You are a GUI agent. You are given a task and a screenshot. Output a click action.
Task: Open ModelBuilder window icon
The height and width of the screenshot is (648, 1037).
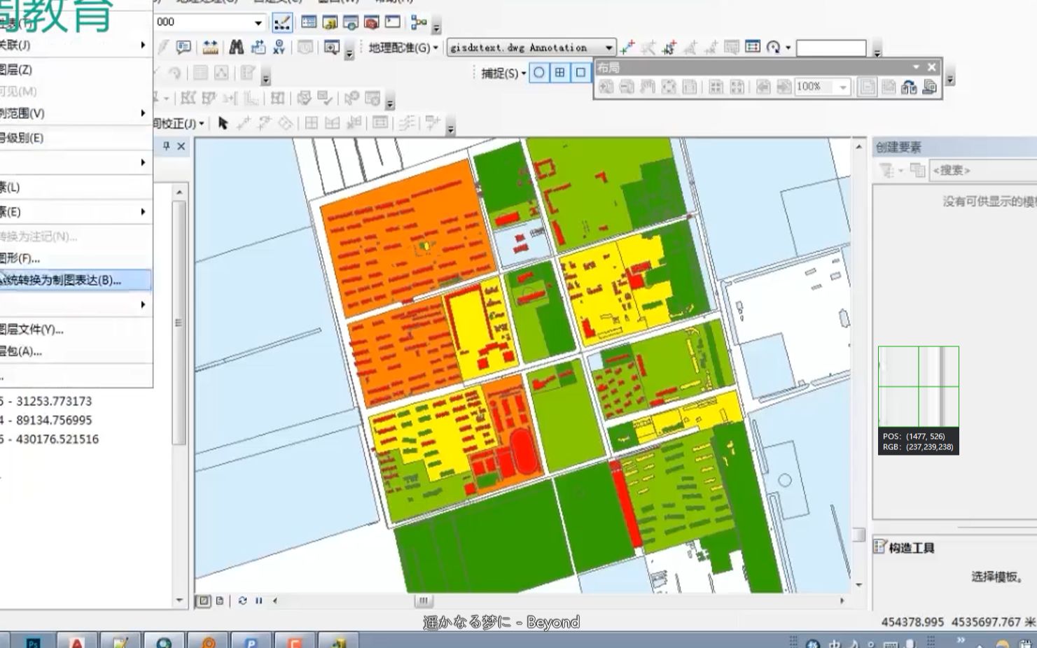click(419, 23)
